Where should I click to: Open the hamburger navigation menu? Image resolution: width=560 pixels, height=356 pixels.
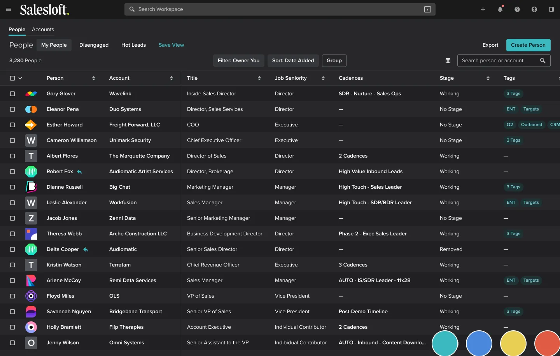[9, 9]
